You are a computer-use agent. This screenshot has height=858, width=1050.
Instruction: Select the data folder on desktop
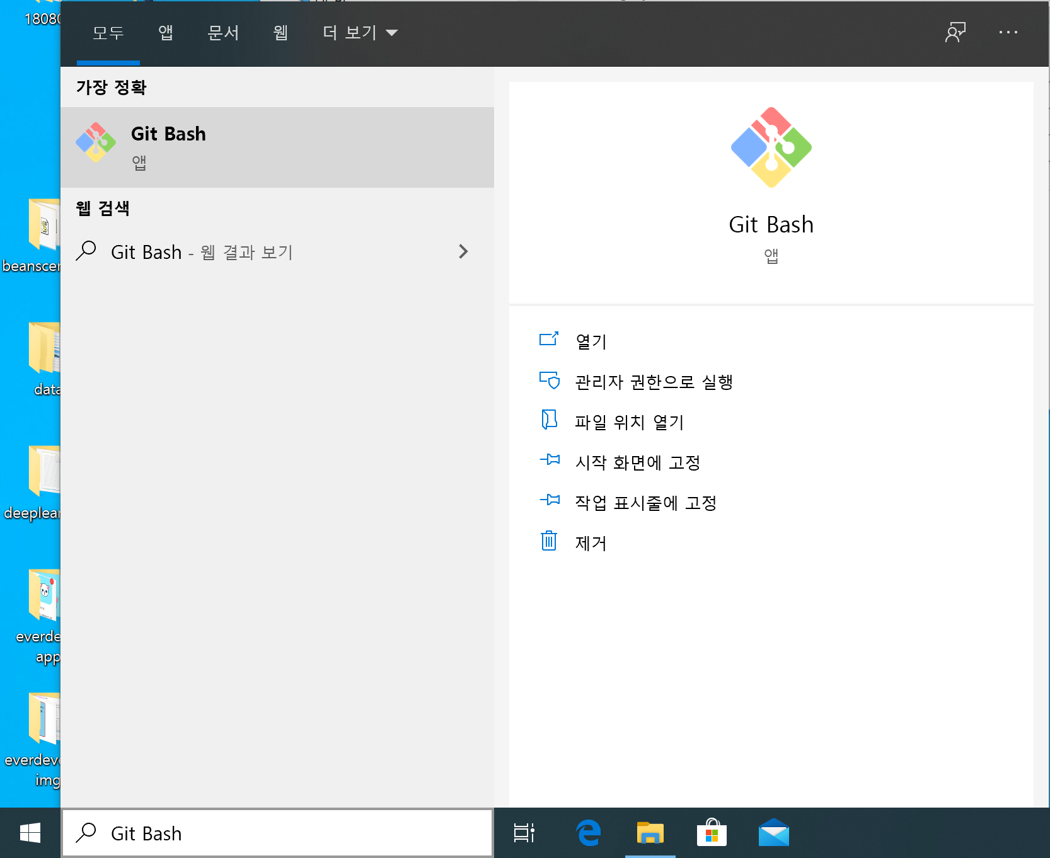click(x=44, y=359)
